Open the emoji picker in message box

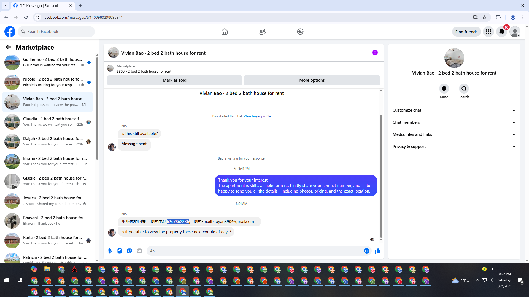[x=366, y=251]
